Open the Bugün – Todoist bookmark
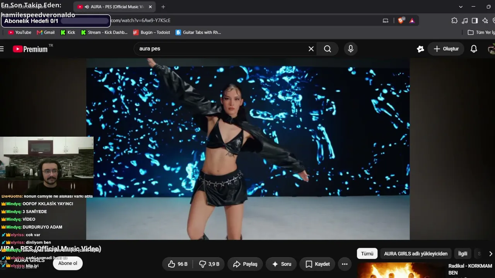The width and height of the screenshot is (495, 278). pyautogui.click(x=152, y=32)
